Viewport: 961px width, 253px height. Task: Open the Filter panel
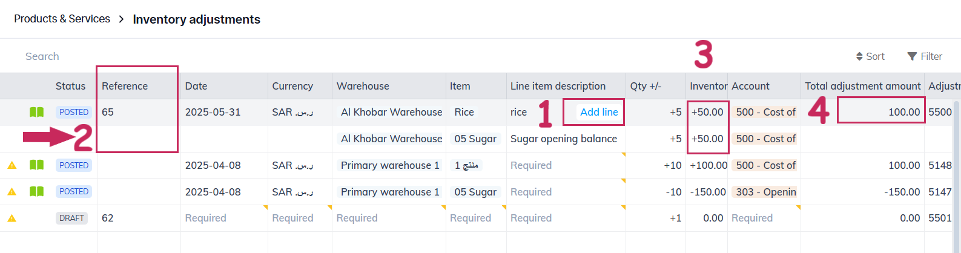click(925, 56)
